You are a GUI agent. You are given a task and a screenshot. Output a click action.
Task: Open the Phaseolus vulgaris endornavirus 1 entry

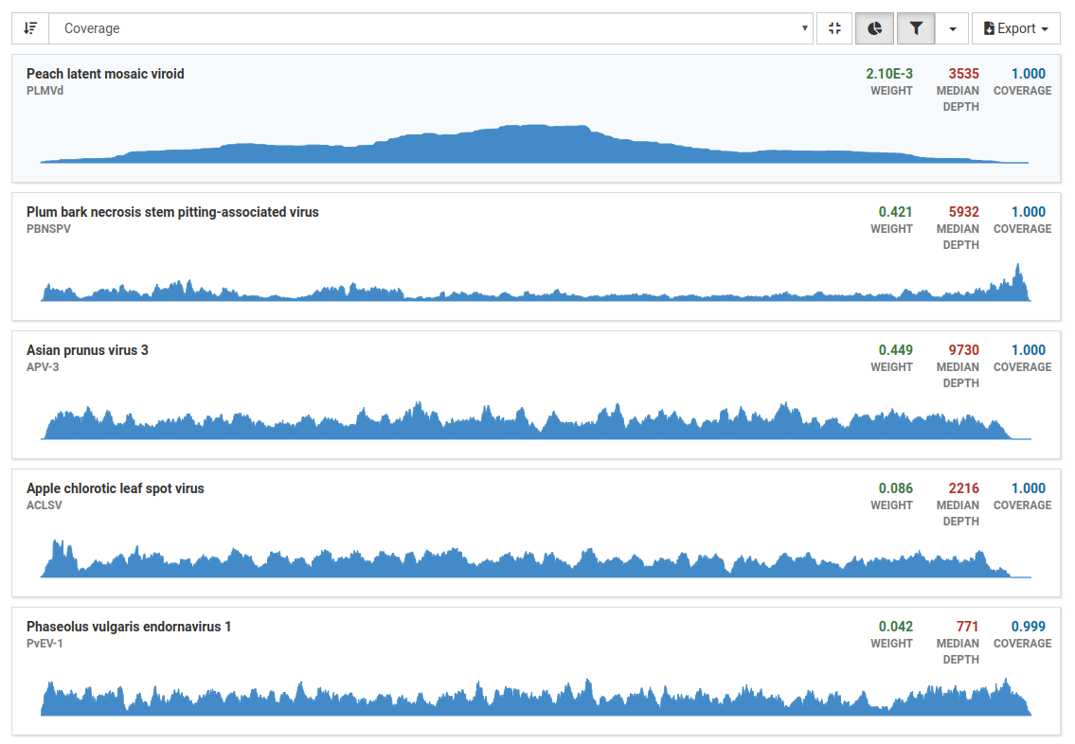coord(129,627)
